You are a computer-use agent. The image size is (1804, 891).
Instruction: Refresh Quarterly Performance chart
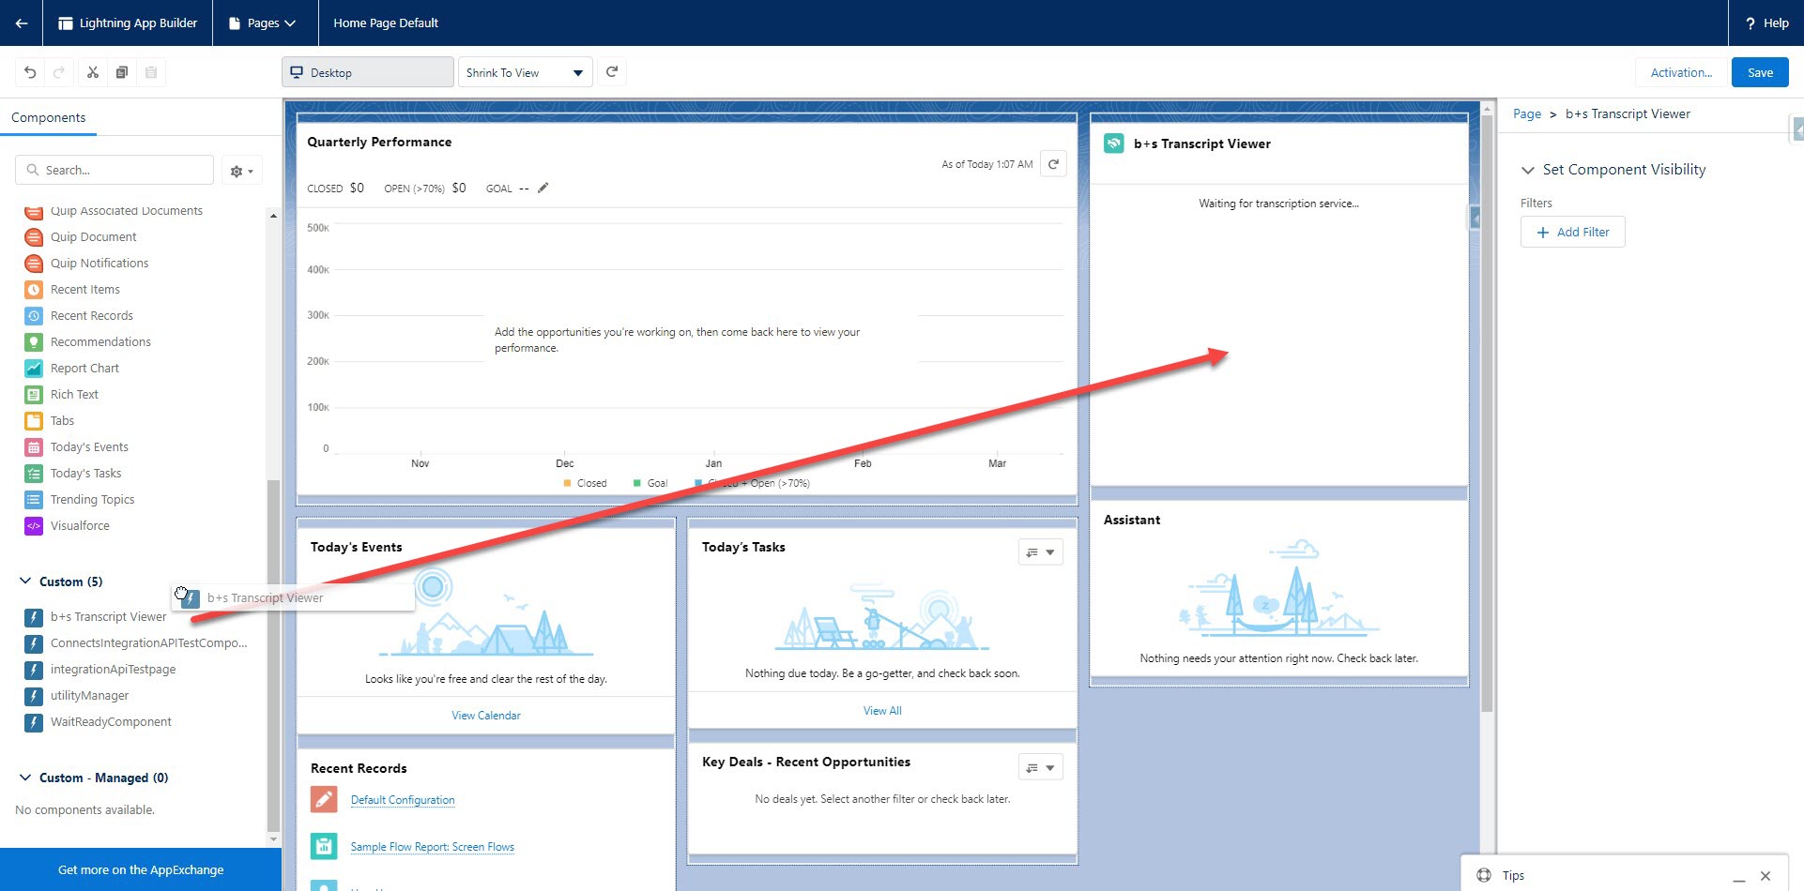(1053, 164)
